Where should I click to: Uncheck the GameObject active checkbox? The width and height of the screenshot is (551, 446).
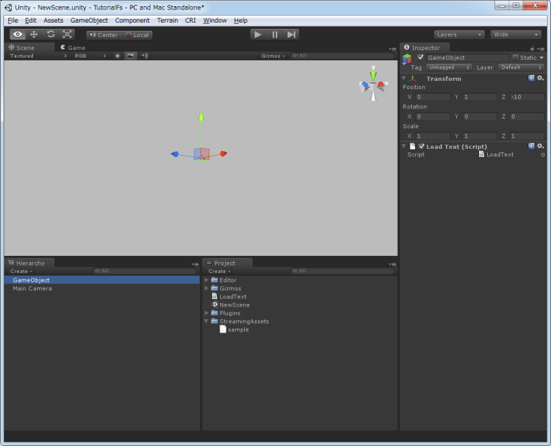421,58
